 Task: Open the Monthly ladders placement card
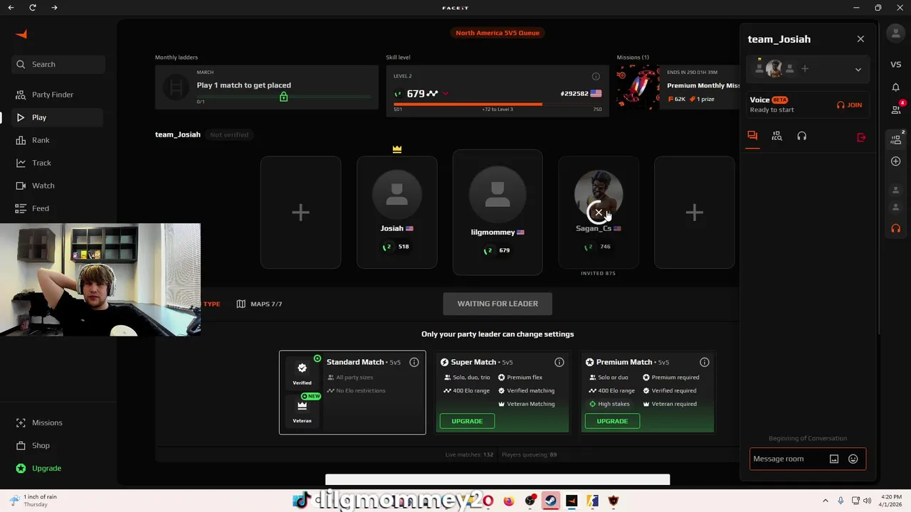tap(267, 87)
